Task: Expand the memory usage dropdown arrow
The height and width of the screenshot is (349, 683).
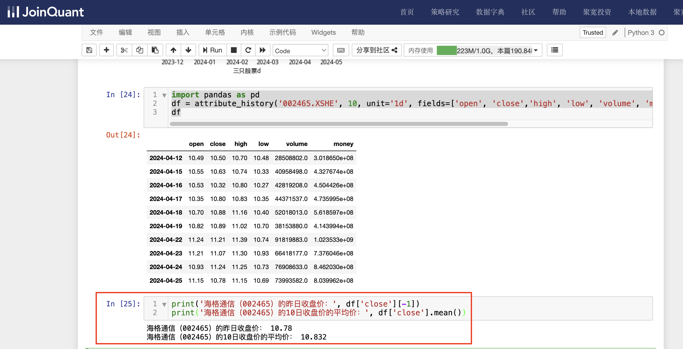Action: tap(536, 50)
